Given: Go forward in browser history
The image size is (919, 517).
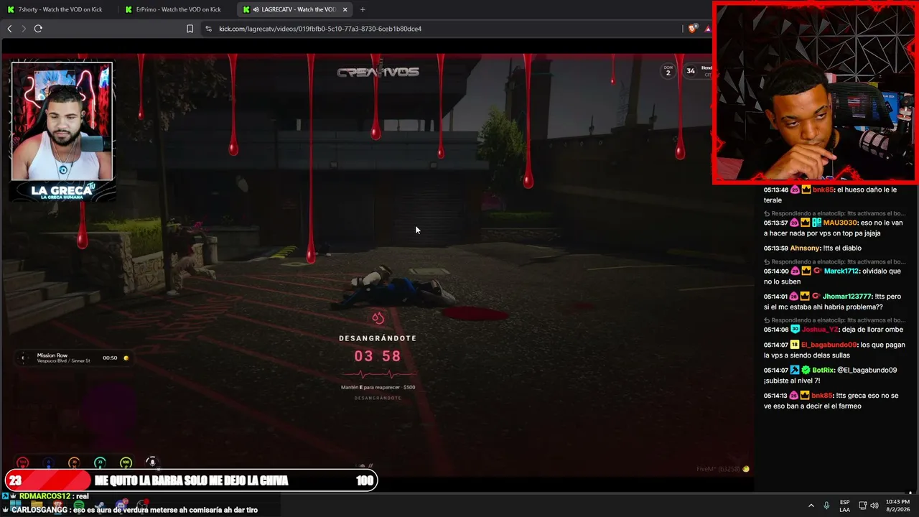Looking at the screenshot, I should click(x=24, y=29).
